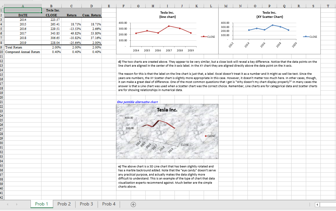This screenshot has width=336, height=211.
Task: Select the Compound Annual Return label cell
Action: click(23, 52)
